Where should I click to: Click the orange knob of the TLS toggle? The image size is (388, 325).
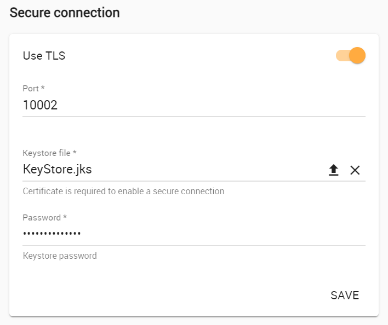pyautogui.click(x=357, y=55)
